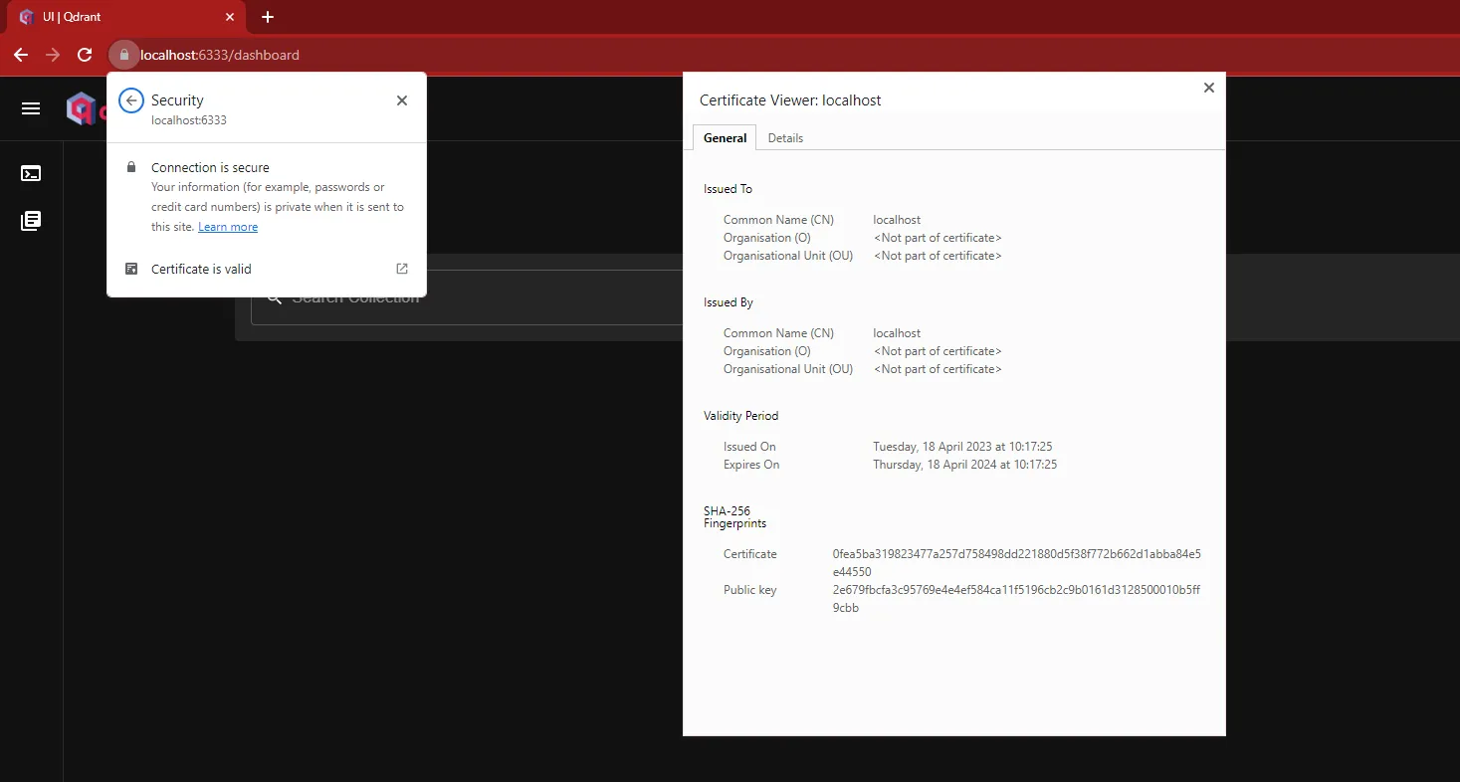
Task: Reload the current page
Action: (85, 55)
